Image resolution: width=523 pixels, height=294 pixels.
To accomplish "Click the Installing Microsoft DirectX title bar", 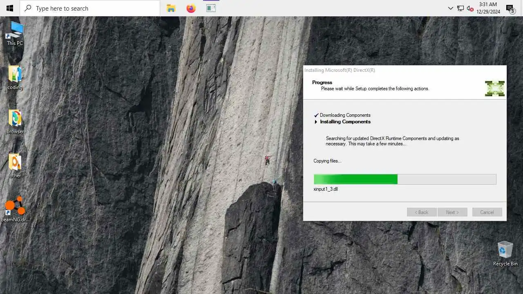I will pos(405,70).
